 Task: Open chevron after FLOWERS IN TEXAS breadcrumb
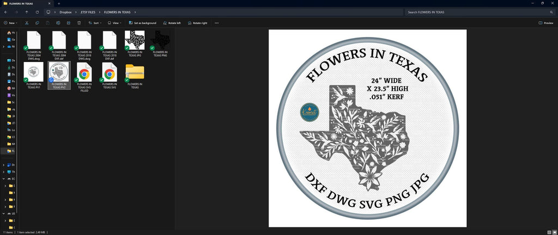(x=135, y=12)
